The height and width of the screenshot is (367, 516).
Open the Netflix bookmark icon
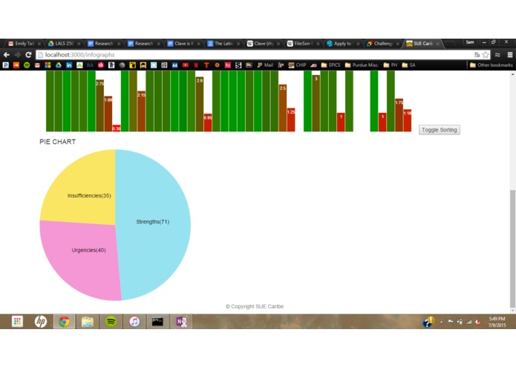[196, 65]
